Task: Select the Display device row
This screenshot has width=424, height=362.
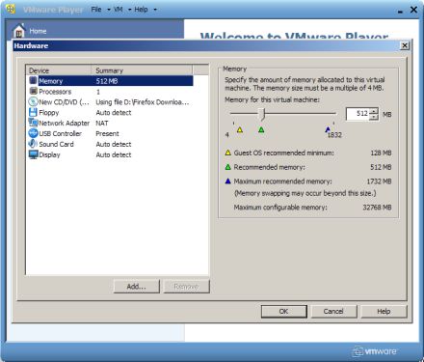Action: coord(111,154)
